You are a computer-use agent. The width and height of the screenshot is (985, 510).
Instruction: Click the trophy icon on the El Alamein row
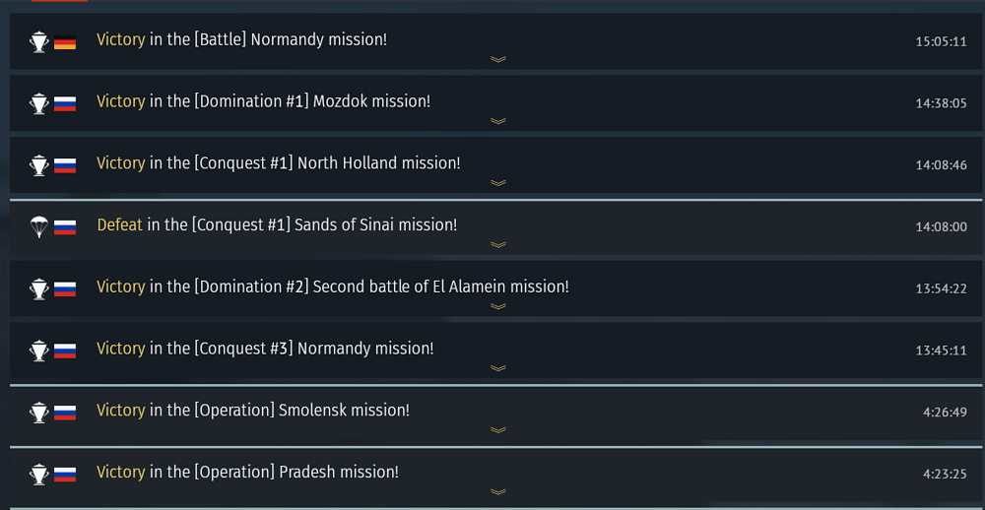pyautogui.click(x=38, y=288)
